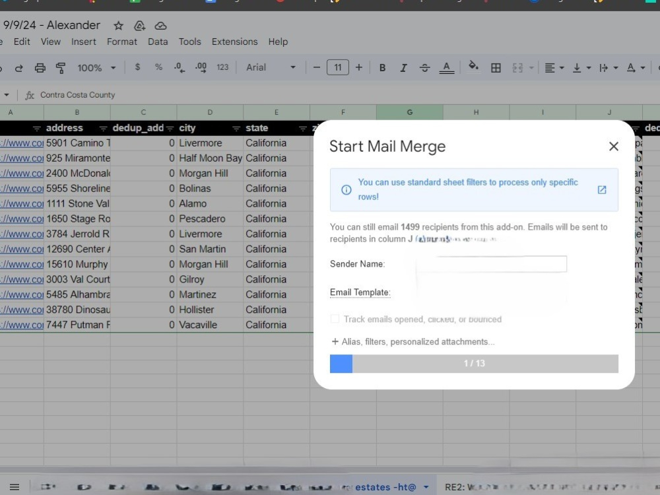The image size is (660, 495).
Task: Open filter on address column header
Action: click(103, 129)
